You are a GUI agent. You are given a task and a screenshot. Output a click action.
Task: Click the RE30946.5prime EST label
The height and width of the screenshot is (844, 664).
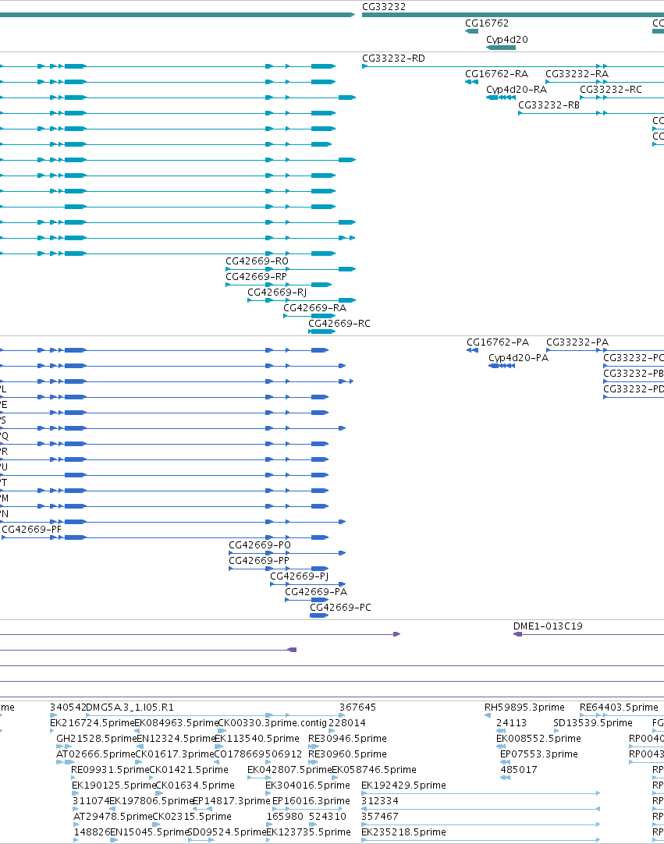tap(347, 739)
